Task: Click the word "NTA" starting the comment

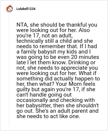Action: coord(22,25)
